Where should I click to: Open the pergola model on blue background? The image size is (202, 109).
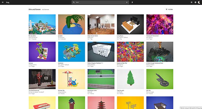click(x=160, y=103)
